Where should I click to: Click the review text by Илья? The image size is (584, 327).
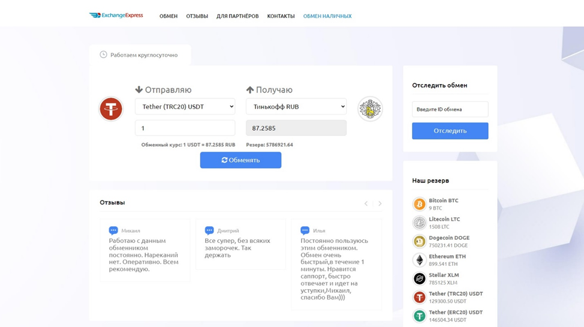coord(335,269)
